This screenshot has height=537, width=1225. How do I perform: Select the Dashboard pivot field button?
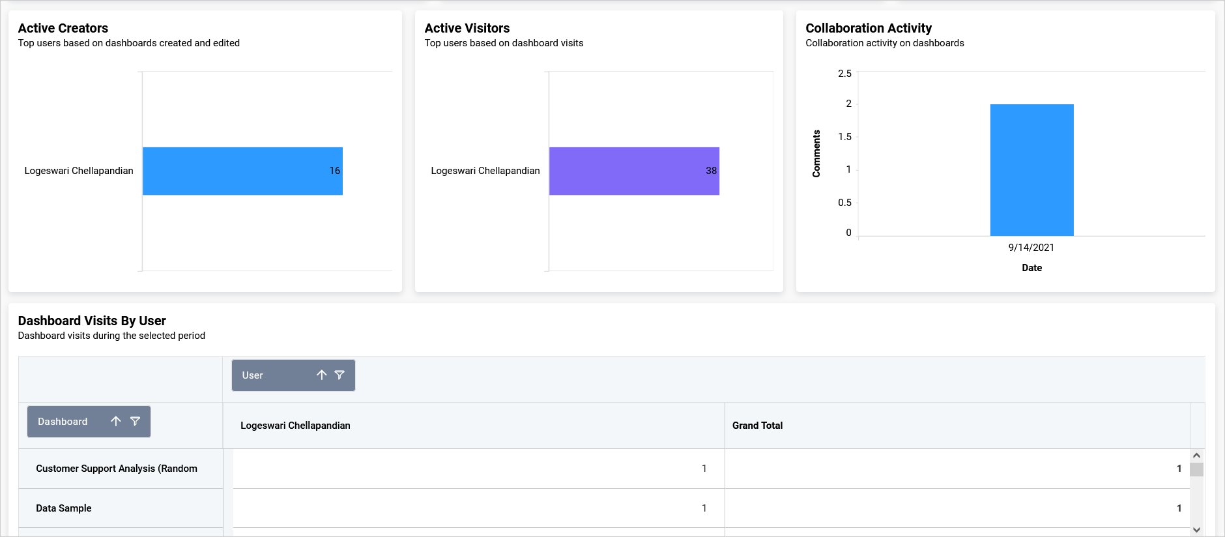tap(89, 422)
